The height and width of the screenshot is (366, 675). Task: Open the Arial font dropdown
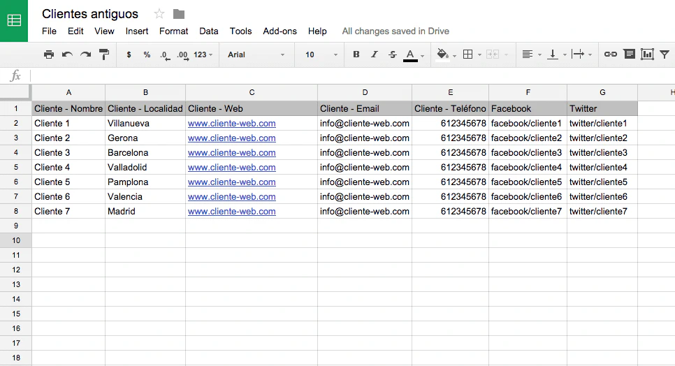click(x=256, y=54)
